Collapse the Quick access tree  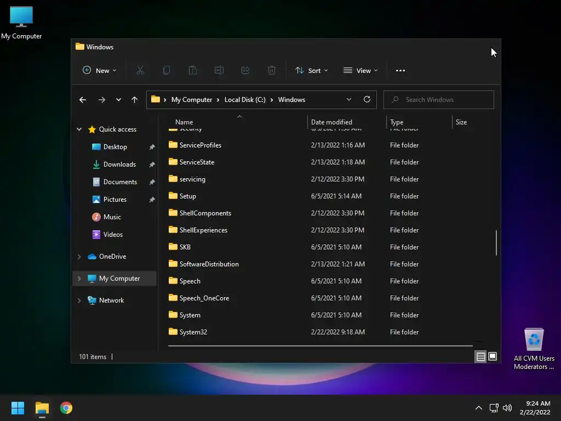coord(79,129)
